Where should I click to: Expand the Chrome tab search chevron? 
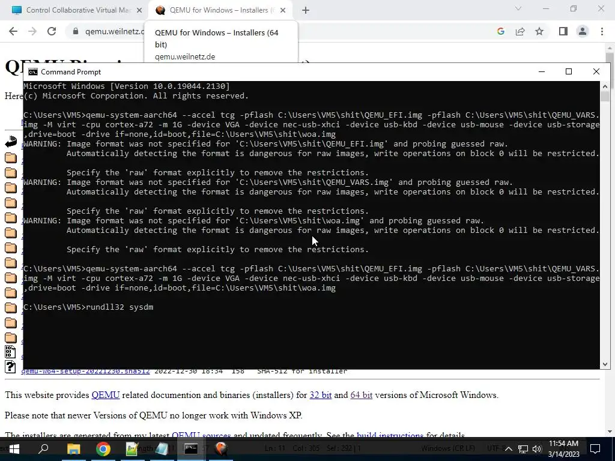click(x=518, y=8)
